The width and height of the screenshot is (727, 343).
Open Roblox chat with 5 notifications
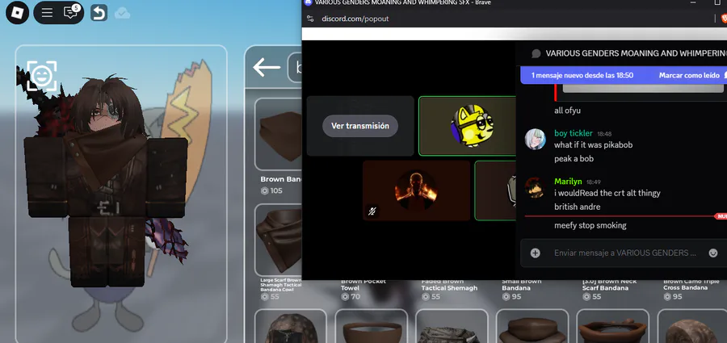point(70,12)
